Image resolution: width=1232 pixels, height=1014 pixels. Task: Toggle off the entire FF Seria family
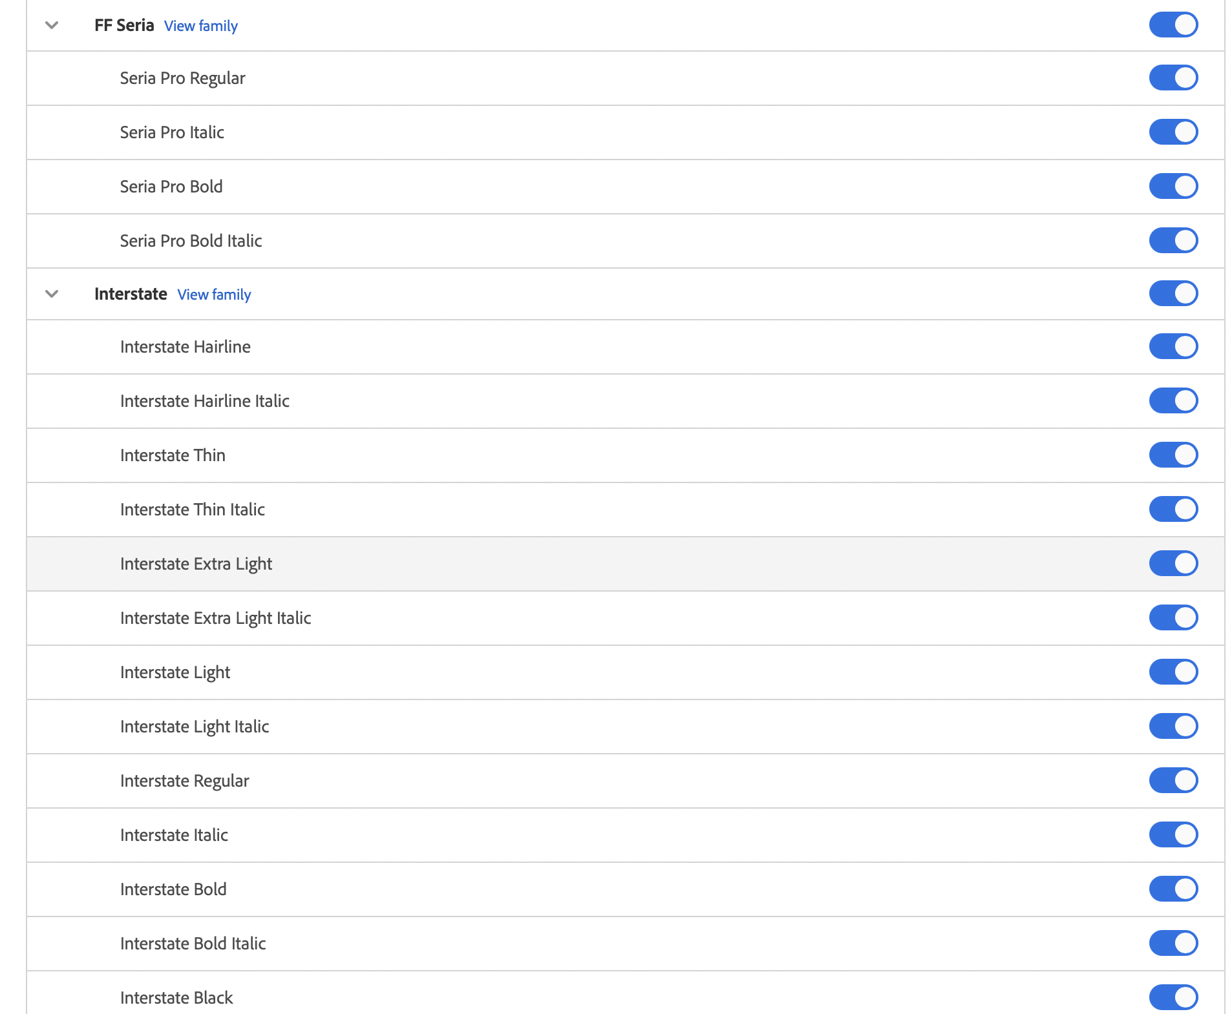(x=1173, y=25)
